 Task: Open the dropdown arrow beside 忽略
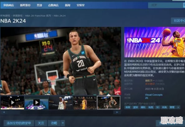coord(63,123)
